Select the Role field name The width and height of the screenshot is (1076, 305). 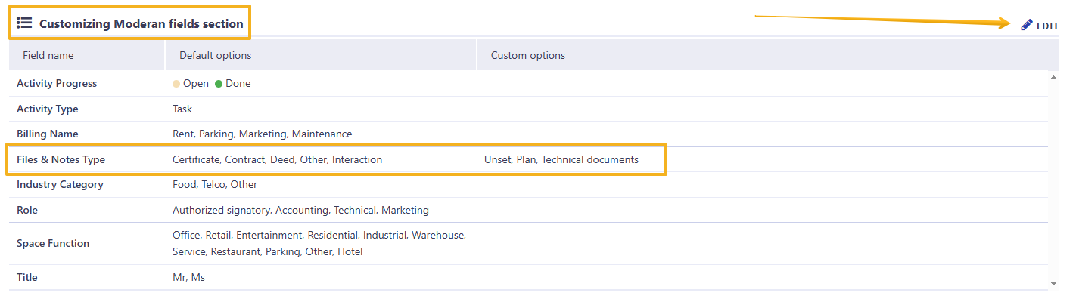point(27,210)
